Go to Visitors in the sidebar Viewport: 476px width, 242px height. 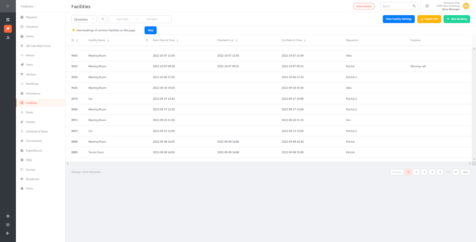point(30,122)
